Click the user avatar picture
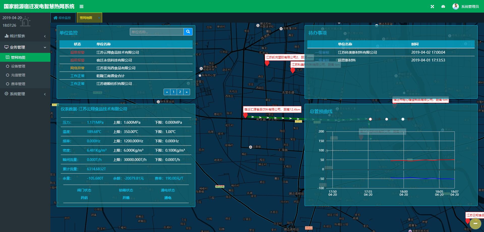The height and width of the screenshot is (232, 484). 456,6
